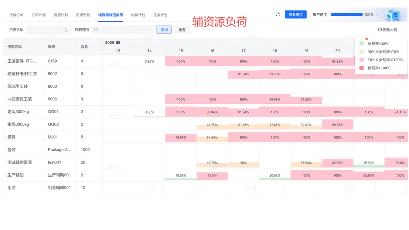
Task: Click the 57.65% load cell
Action: point(275,125)
